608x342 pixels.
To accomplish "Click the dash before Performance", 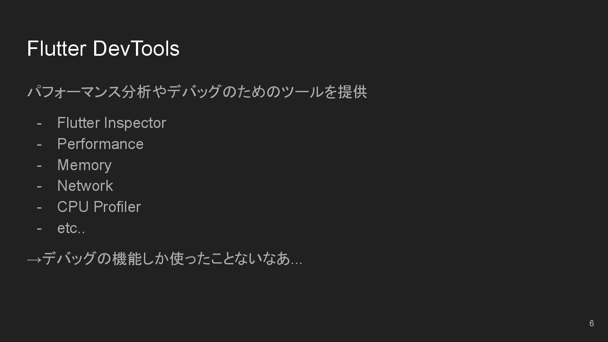I will pos(39,145).
